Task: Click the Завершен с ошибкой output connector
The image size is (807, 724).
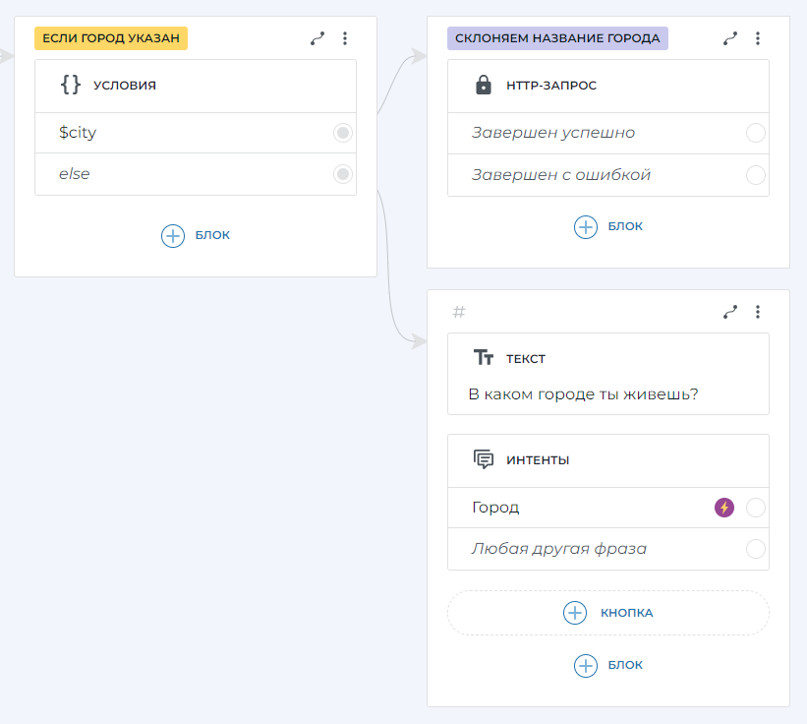Action: point(755,175)
